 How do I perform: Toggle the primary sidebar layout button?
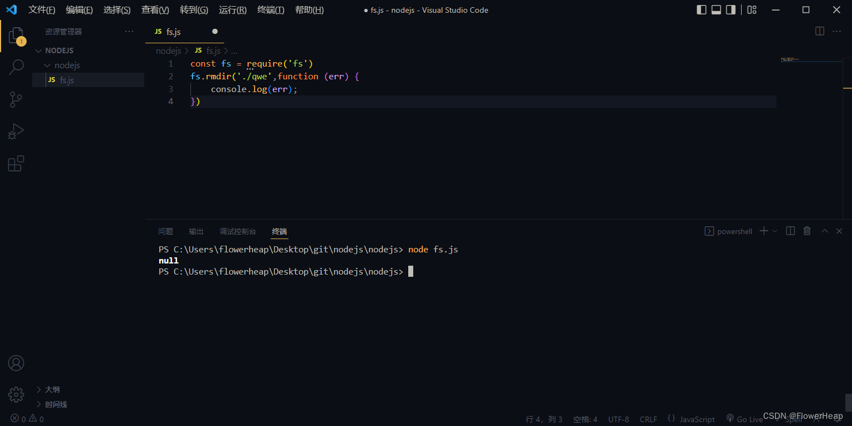702,9
